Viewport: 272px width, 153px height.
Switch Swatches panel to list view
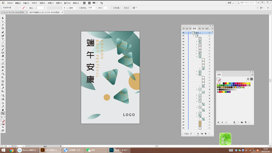248,79
